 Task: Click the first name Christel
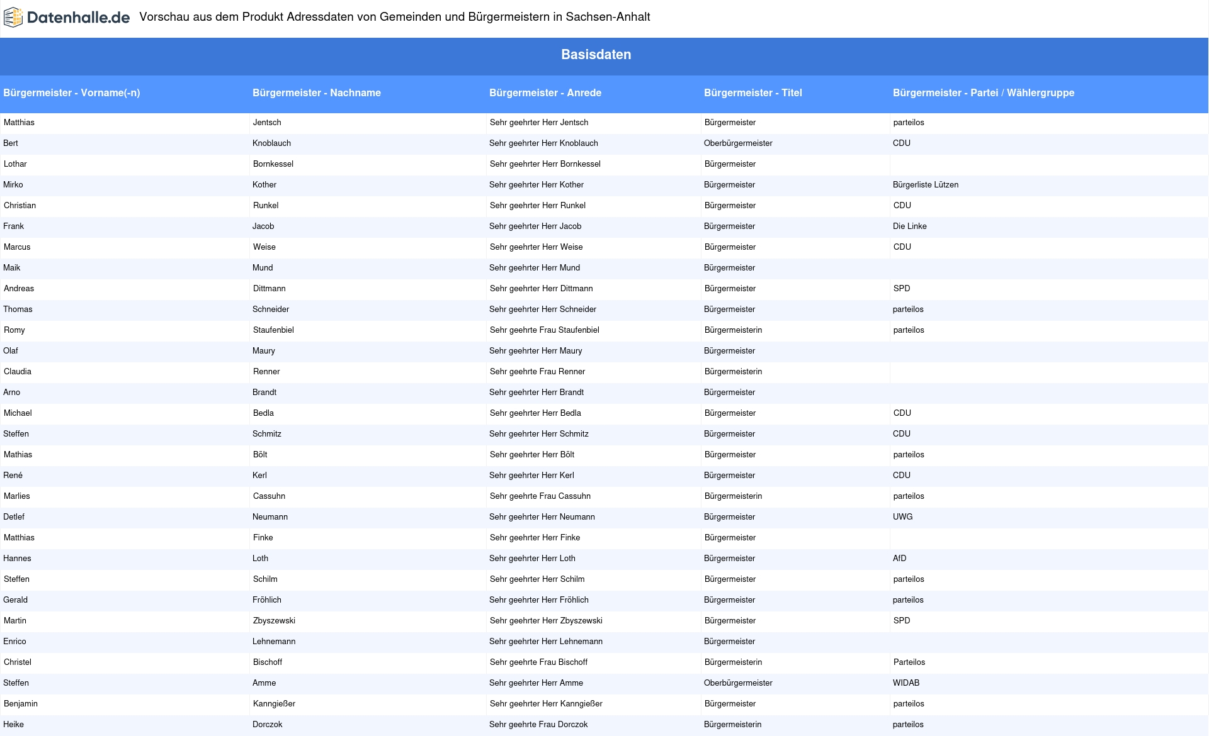click(x=18, y=662)
